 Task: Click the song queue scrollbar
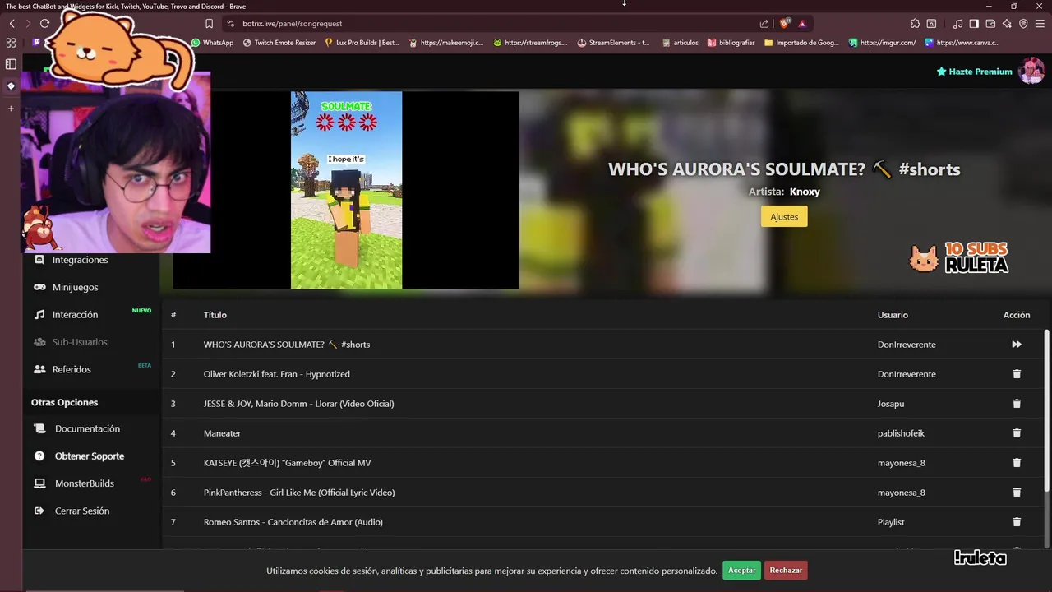(1046, 411)
